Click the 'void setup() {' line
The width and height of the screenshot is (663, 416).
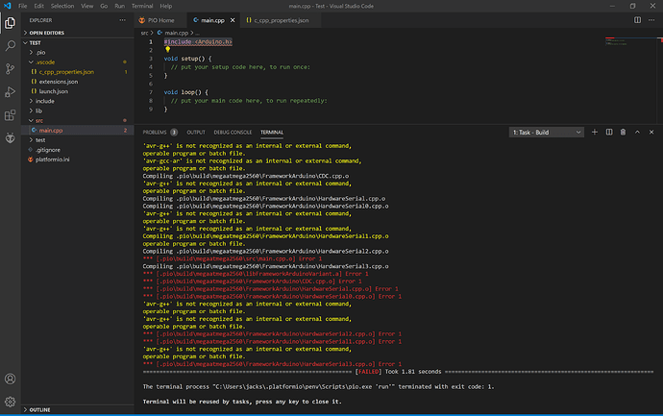click(x=187, y=59)
